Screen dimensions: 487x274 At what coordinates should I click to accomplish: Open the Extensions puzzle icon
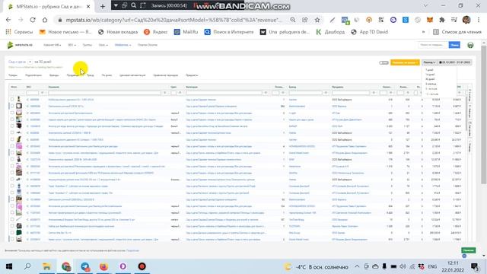pyautogui.click(x=441, y=20)
